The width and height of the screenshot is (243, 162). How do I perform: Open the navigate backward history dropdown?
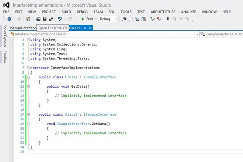tap(14, 19)
